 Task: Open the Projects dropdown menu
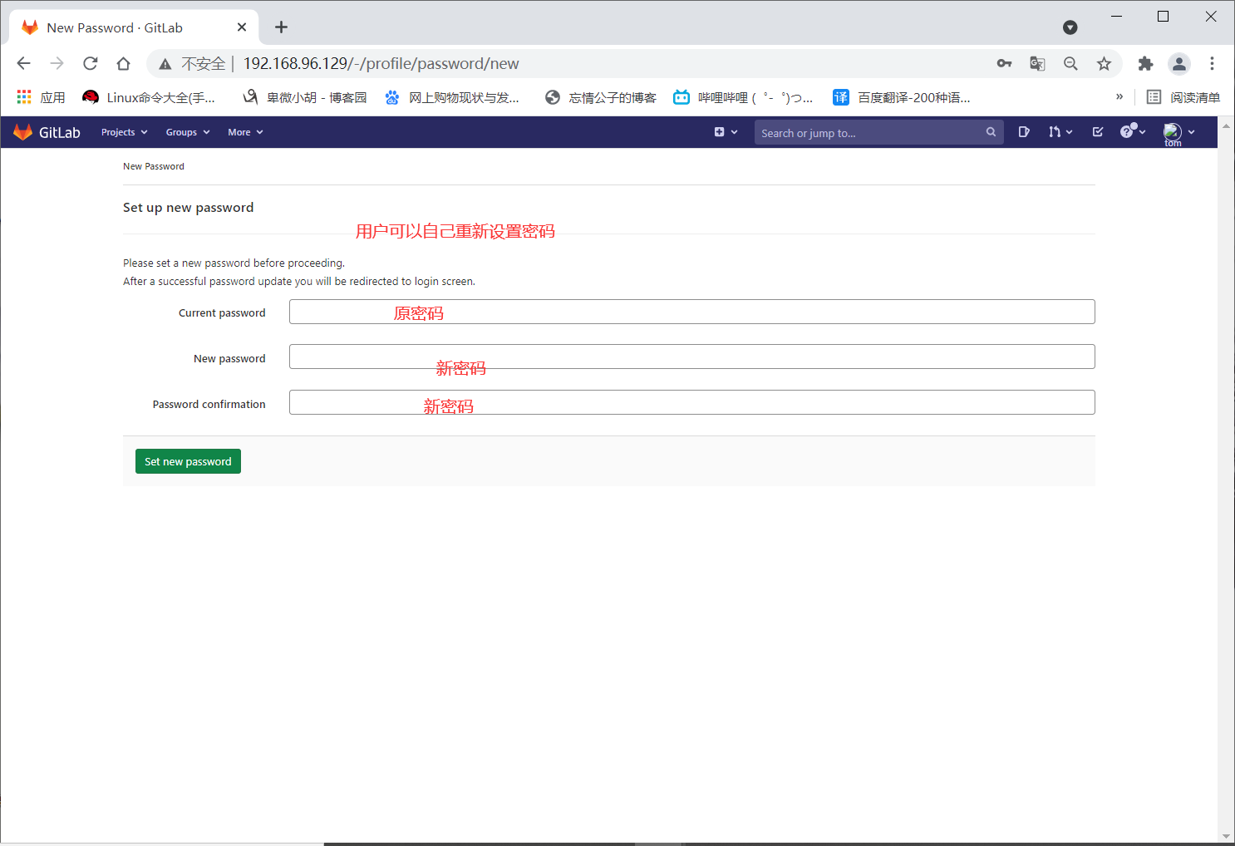coord(124,132)
